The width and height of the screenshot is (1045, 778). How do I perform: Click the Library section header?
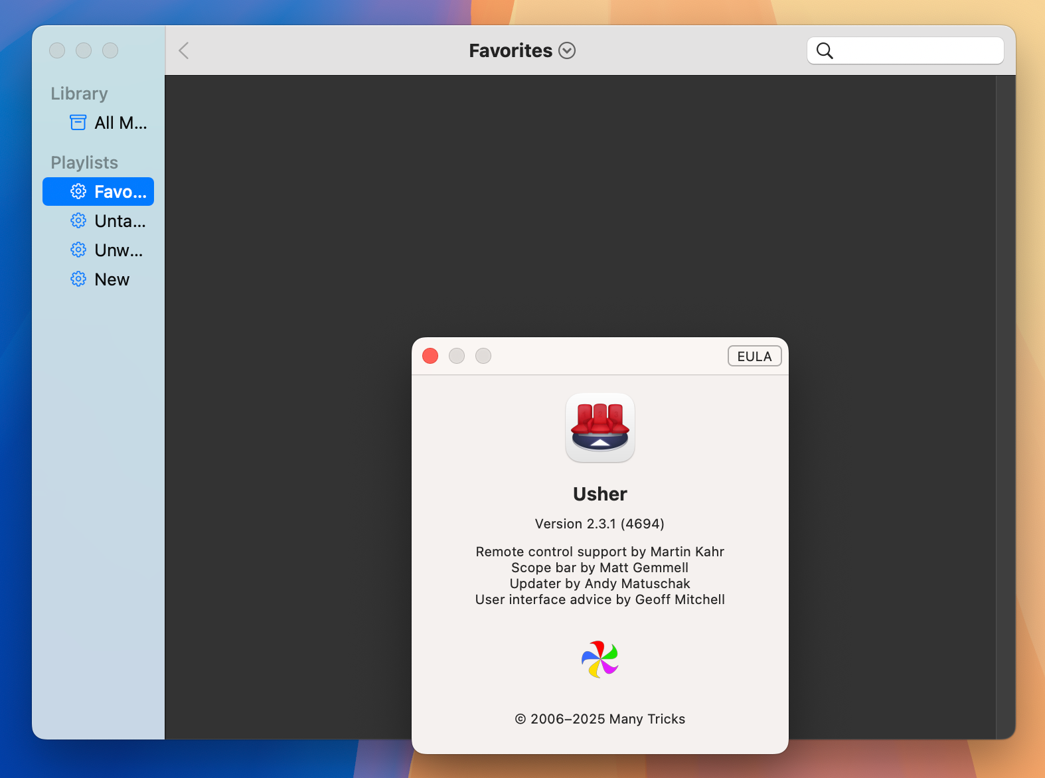click(79, 94)
